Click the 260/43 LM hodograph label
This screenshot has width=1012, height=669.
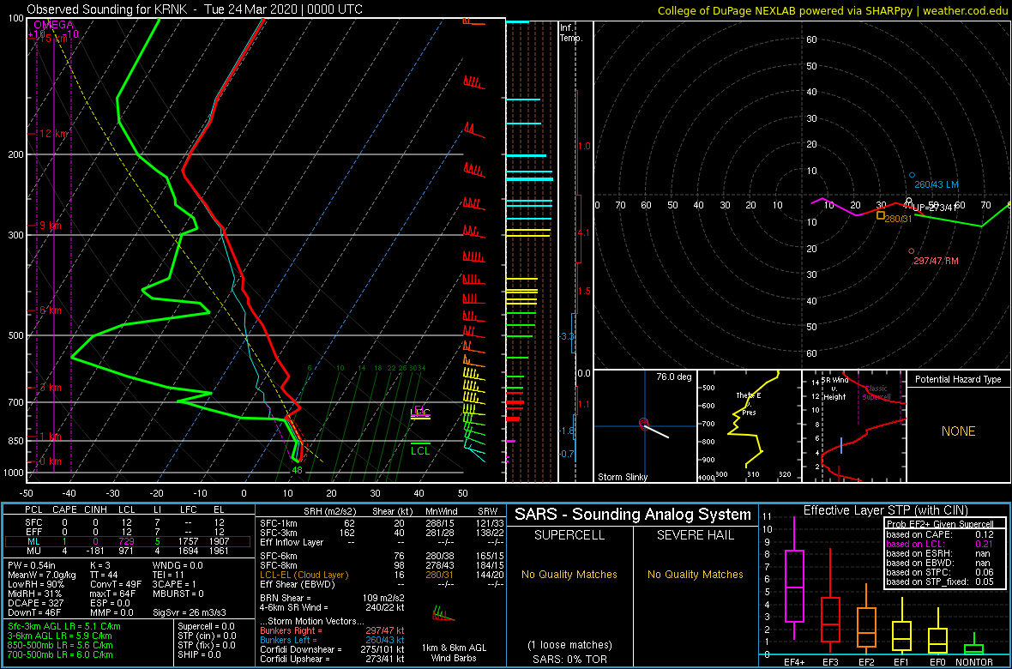(937, 184)
